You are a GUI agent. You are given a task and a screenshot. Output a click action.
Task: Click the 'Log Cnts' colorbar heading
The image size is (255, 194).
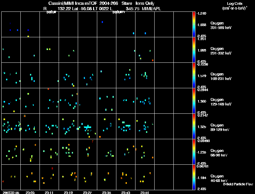coord(235,4)
